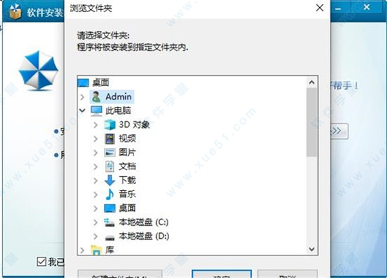
Task: Expand the Admin tree node
Action: [x=83, y=97]
